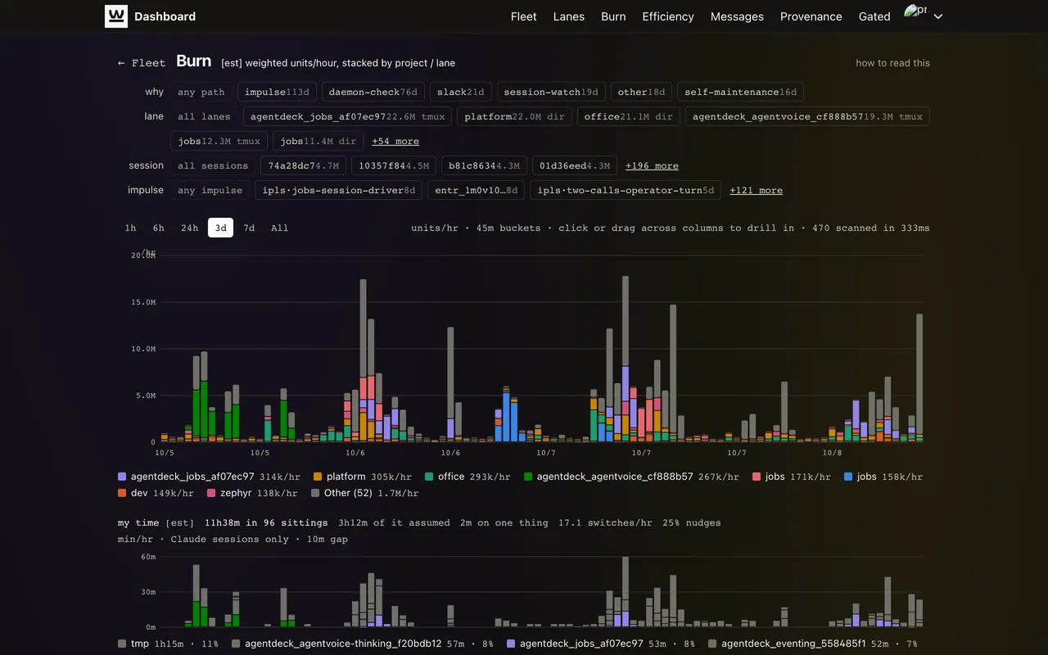Select the active 3d range button

(x=220, y=228)
